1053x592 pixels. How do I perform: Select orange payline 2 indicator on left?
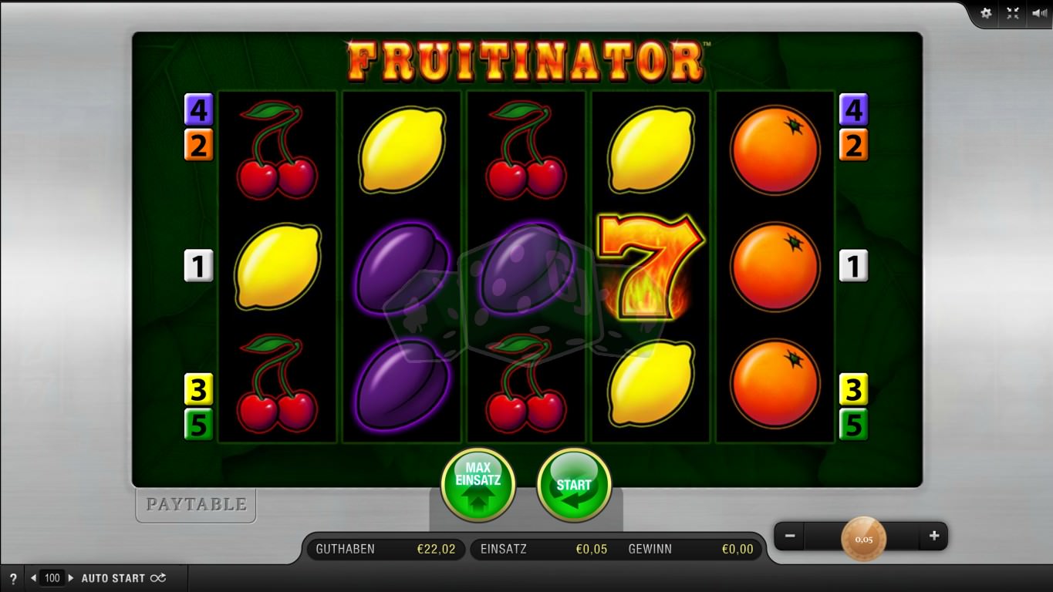198,144
